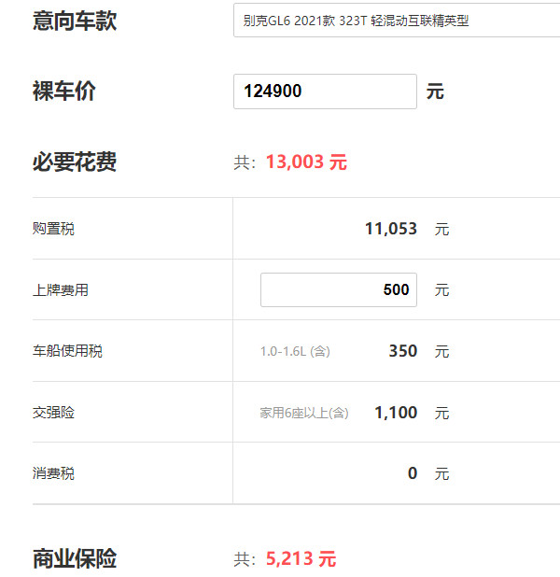Click the 交强险 row label
560x577 pixels.
53,412
